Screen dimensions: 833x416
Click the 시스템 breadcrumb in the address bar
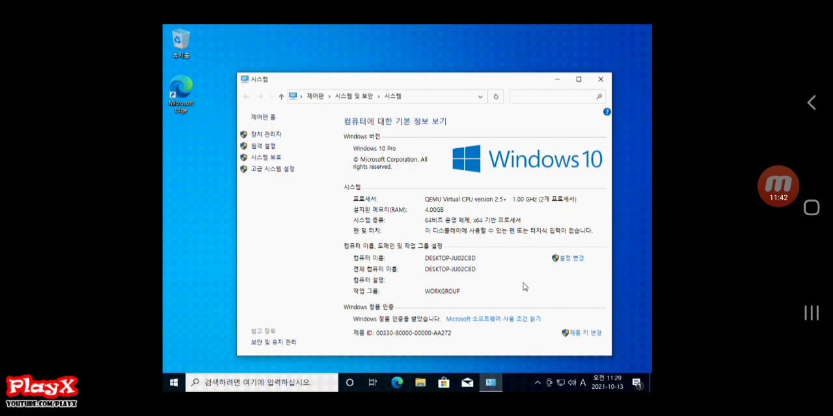pos(393,96)
